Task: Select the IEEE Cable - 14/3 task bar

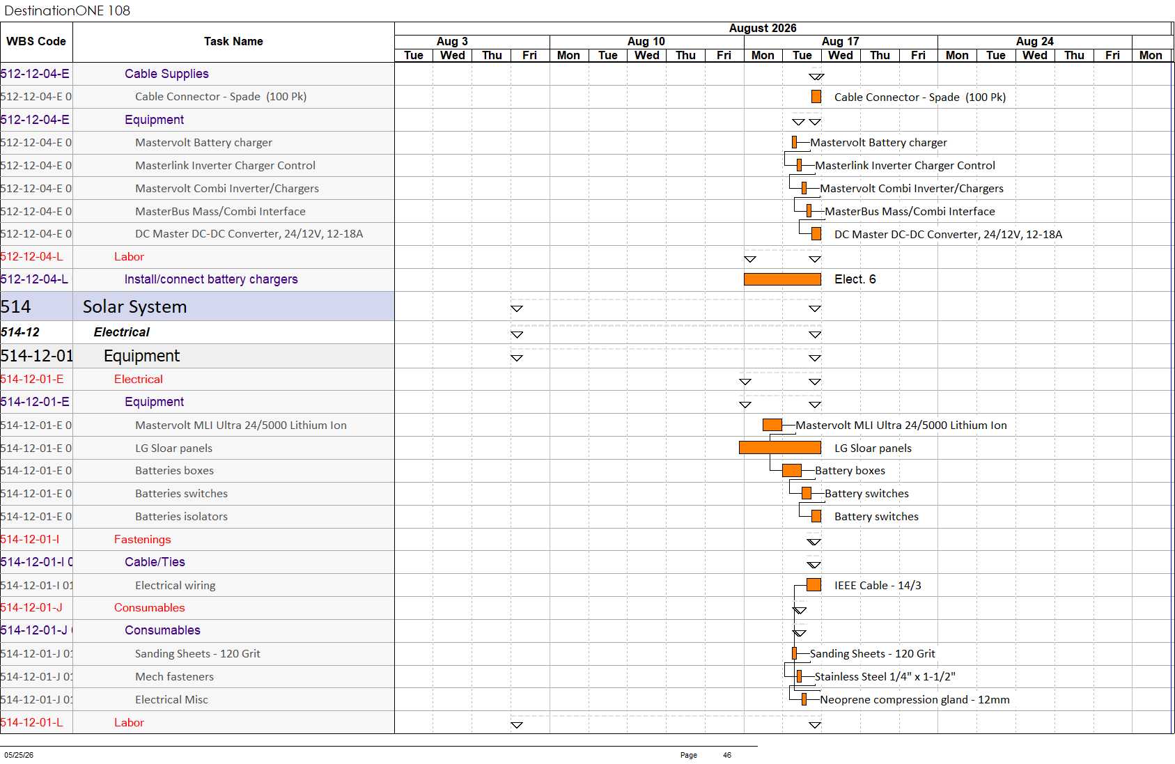Action: coord(814,585)
